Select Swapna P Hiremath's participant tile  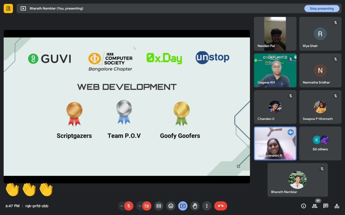pos(320,107)
